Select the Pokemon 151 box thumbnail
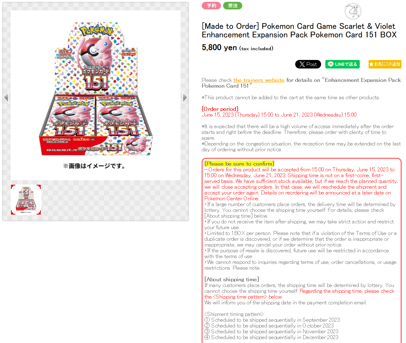The height and width of the screenshot is (343, 406). click(26, 200)
